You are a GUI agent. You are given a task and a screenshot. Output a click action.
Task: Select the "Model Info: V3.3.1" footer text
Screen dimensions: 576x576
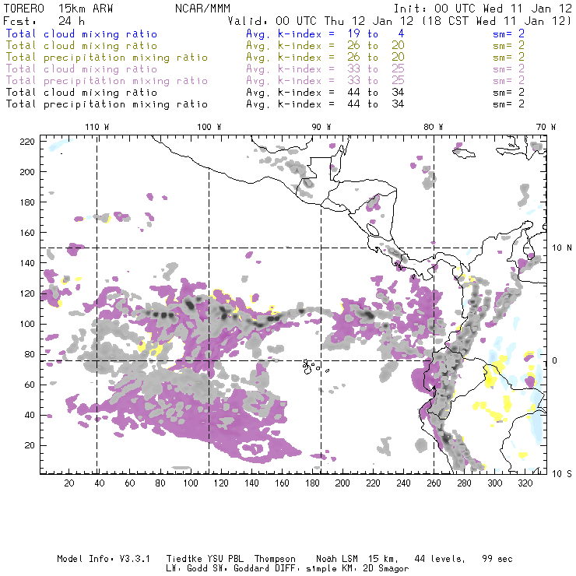(104, 559)
